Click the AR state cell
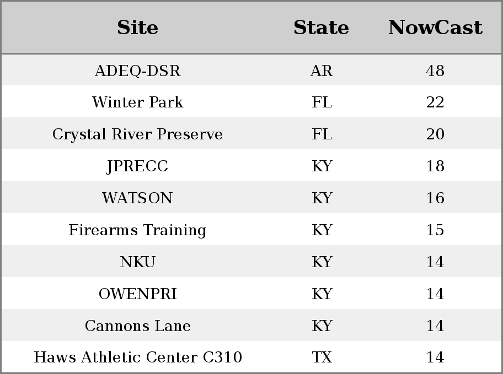 pos(322,71)
